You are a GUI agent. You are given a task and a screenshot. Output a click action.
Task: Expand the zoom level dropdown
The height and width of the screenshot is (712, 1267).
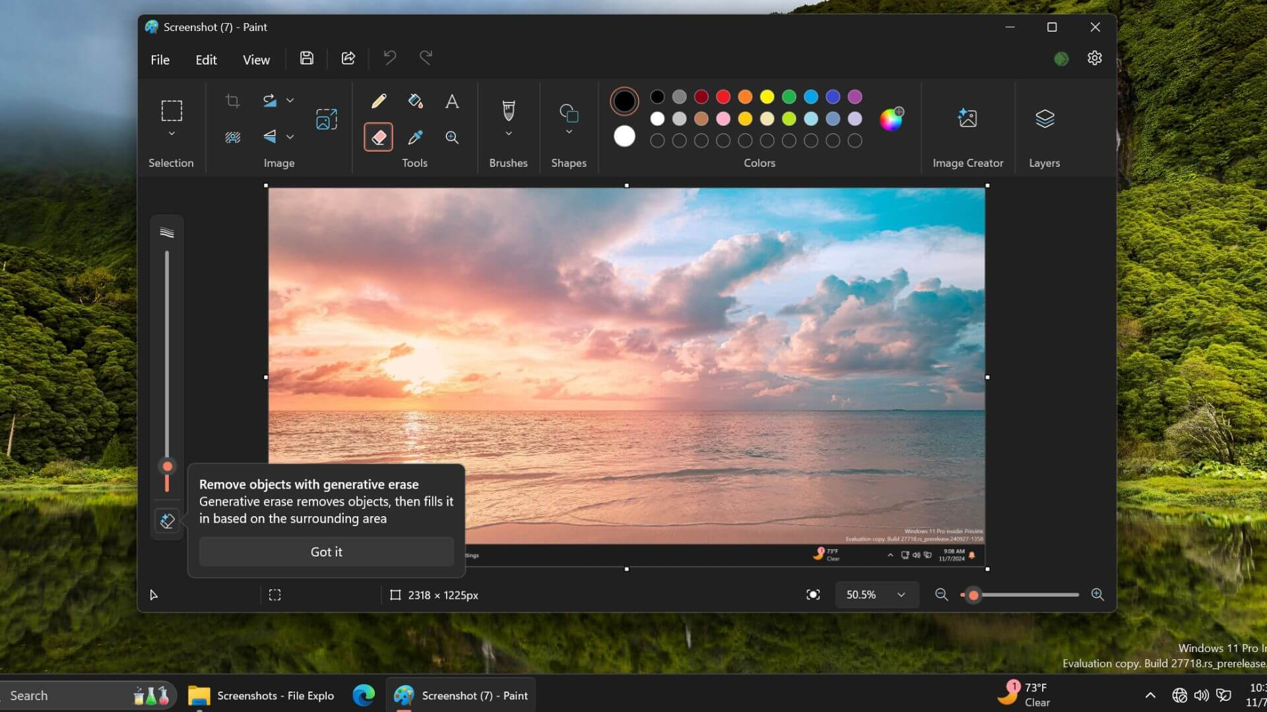click(x=901, y=595)
